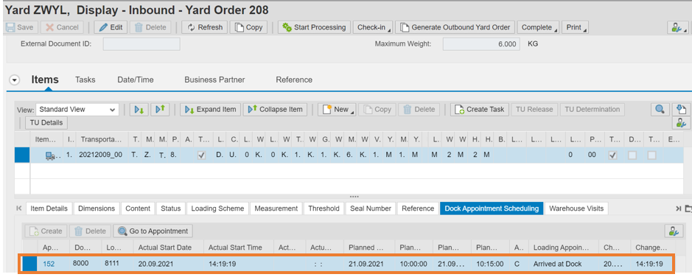Click Create Task in Items toolbar
Viewport: 692px width, 277px height.
[x=480, y=109]
